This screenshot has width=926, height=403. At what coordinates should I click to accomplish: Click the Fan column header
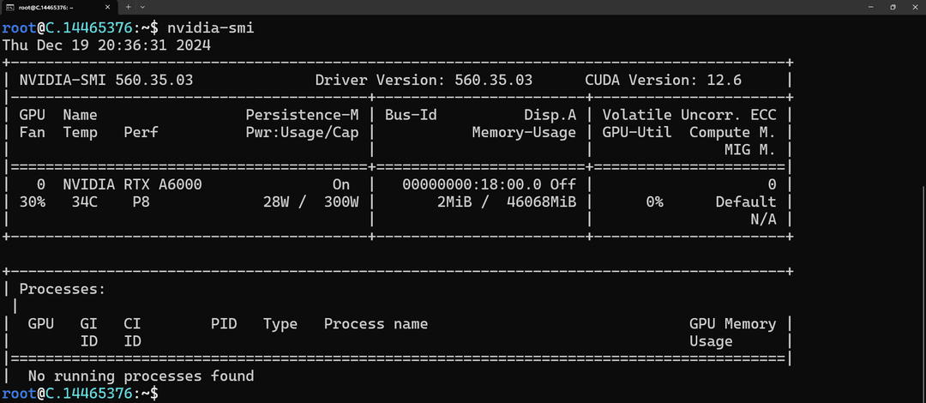(33, 132)
